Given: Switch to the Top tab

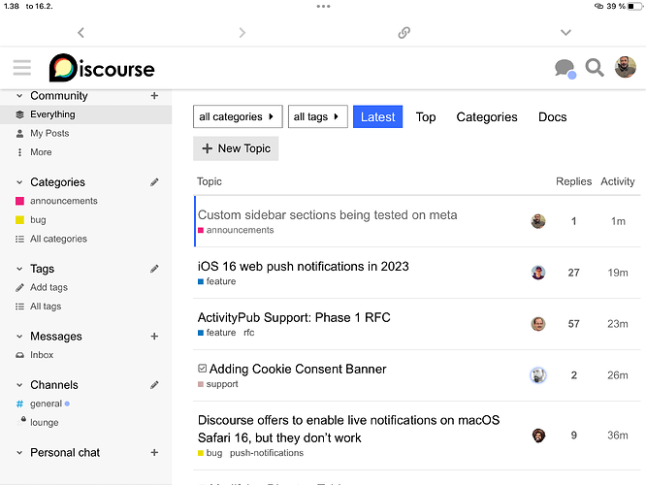Looking at the screenshot, I should point(426,117).
